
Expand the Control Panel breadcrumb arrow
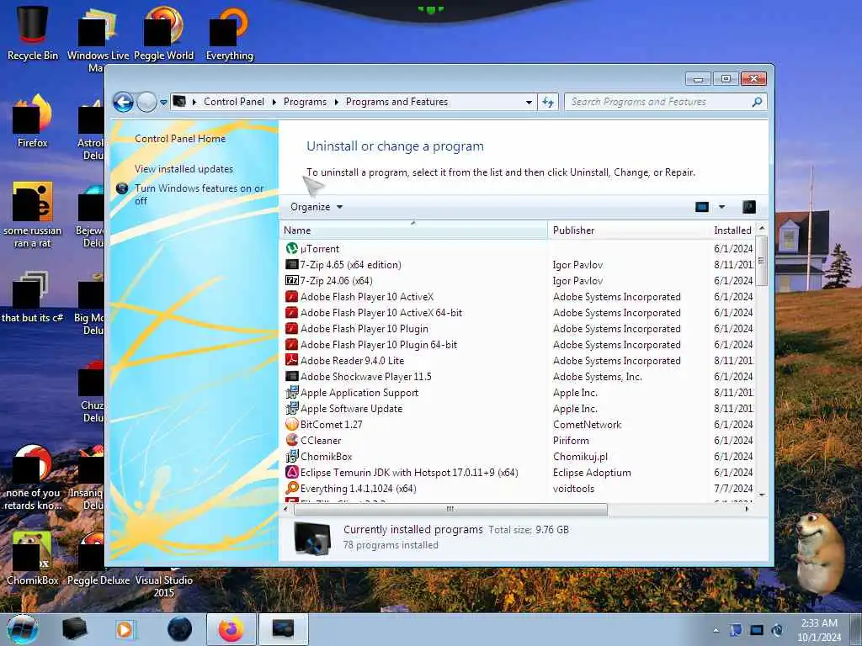coord(274,102)
